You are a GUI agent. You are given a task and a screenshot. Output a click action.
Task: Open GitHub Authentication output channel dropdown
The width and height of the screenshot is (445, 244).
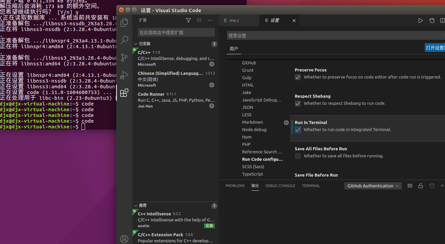(x=373, y=186)
